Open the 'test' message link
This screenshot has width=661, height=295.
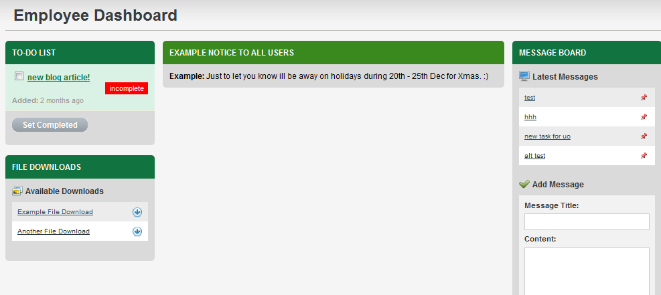(530, 98)
